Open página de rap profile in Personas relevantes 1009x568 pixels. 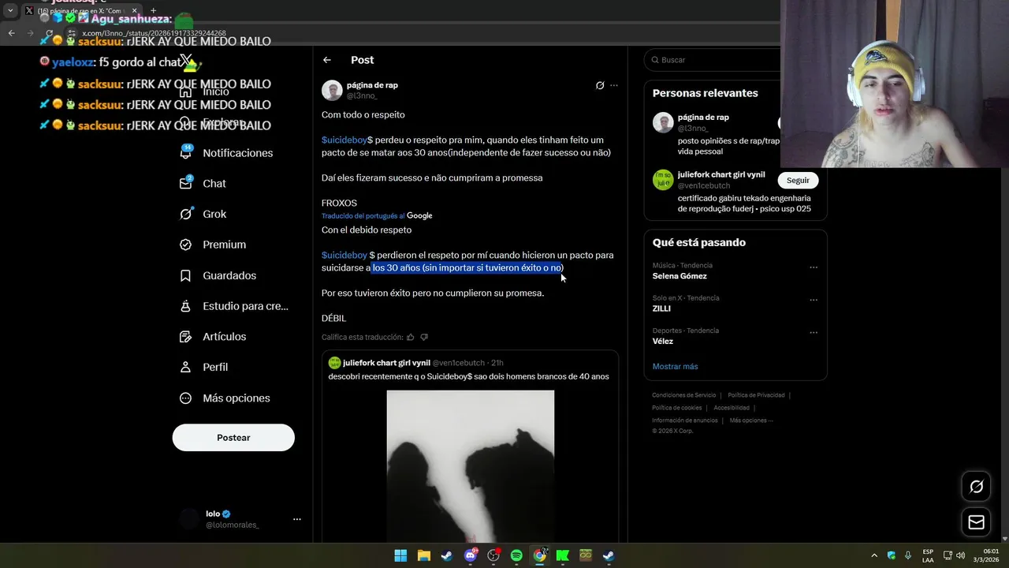point(703,117)
